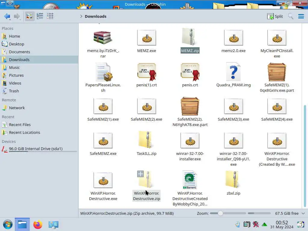The width and height of the screenshot is (308, 231).
Task: Select the BitTorrent WinXP.Horror.DestructiveCreatedByWobbyChip file
Action: 190,180
